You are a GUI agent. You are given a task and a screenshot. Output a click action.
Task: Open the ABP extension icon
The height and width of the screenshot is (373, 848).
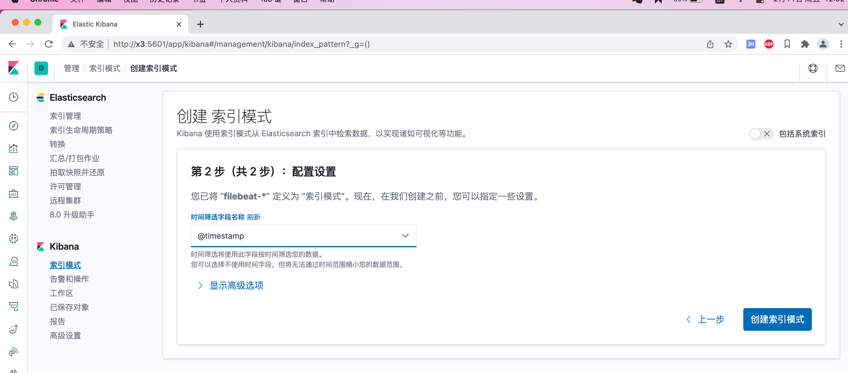769,44
